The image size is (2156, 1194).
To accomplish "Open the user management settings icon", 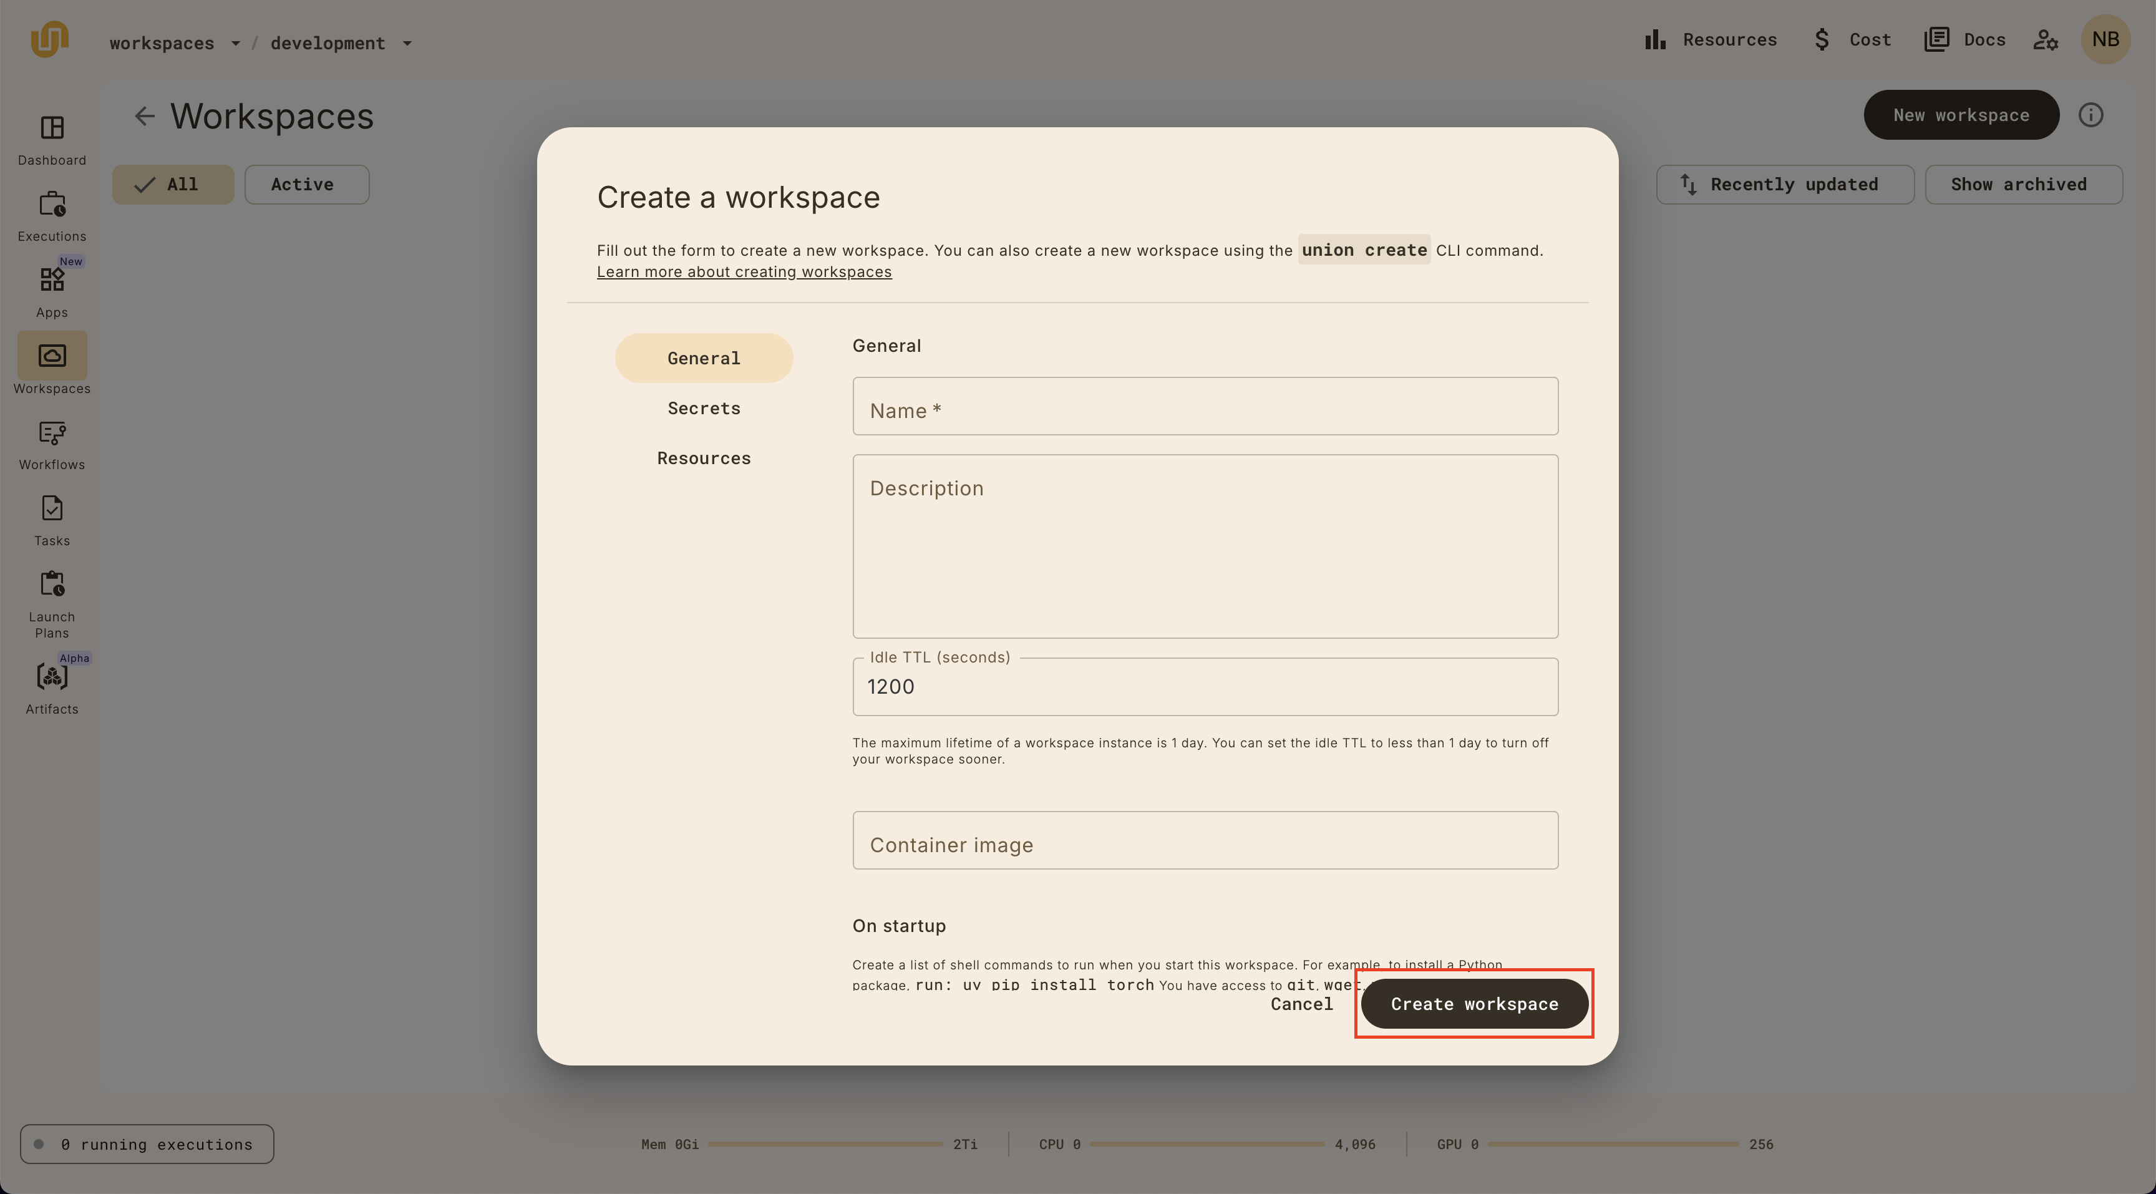I will point(2046,39).
